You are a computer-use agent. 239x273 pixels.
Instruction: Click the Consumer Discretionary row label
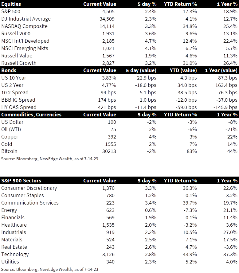pos(29,188)
